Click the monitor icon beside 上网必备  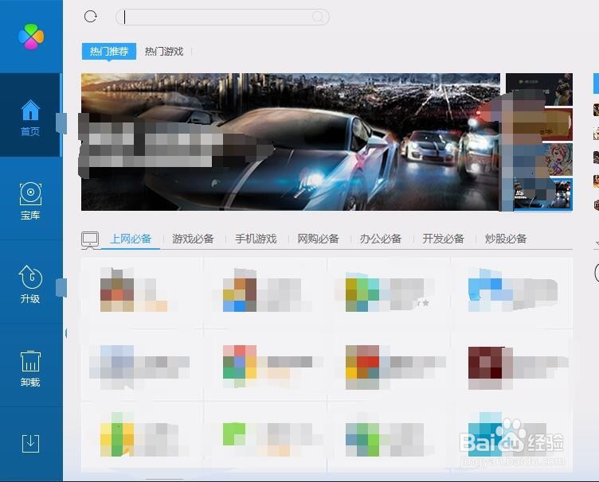tap(90, 240)
